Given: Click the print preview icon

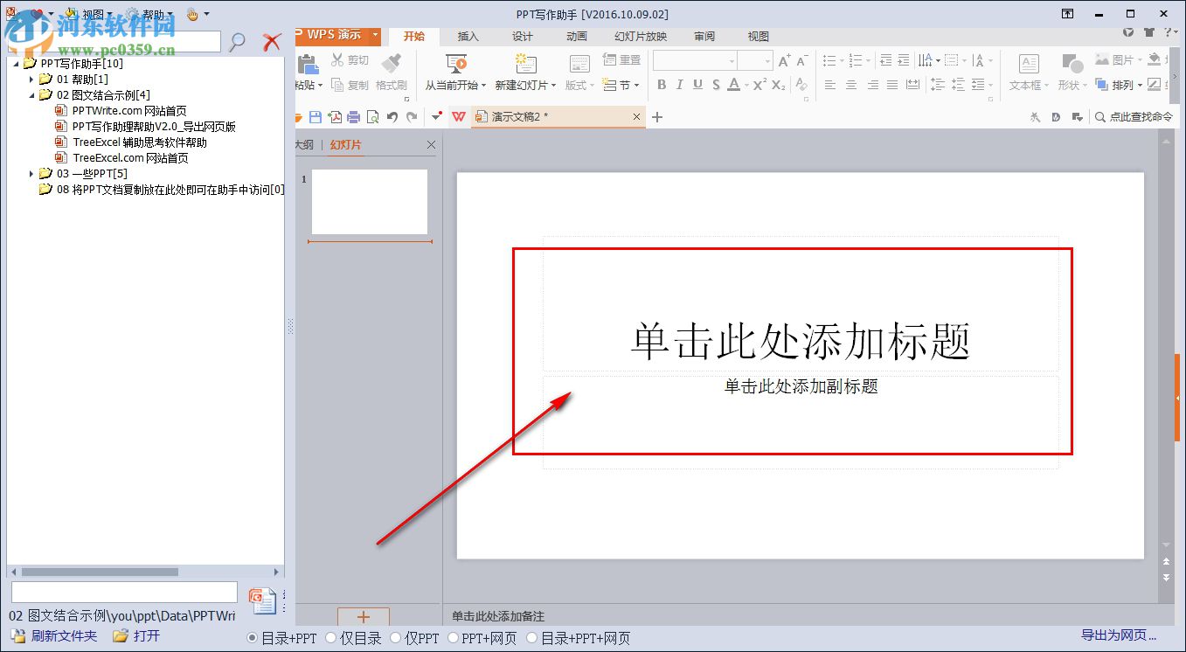Looking at the screenshot, I should (373, 117).
